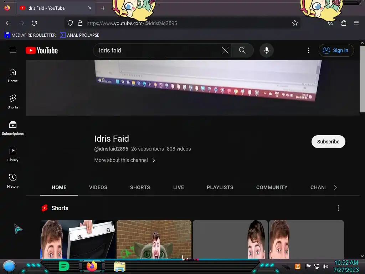Open Subscriptions in the sidebar
The width and height of the screenshot is (365, 274).
[x=13, y=128]
